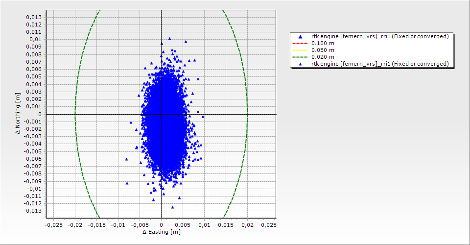Click the plot origin where axes cross
Viewport: 470px width, 245px height.
[161, 114]
